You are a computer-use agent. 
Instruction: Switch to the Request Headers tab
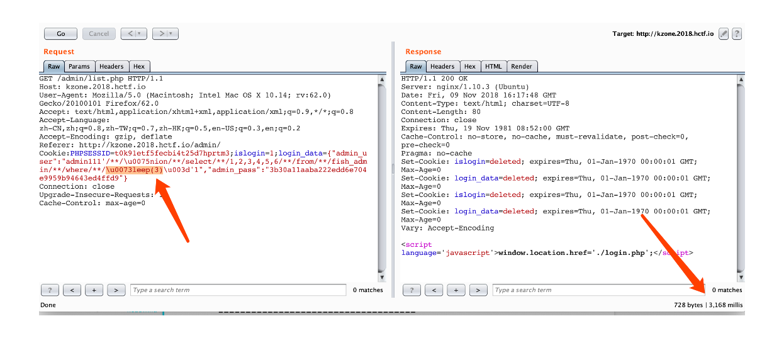point(111,66)
